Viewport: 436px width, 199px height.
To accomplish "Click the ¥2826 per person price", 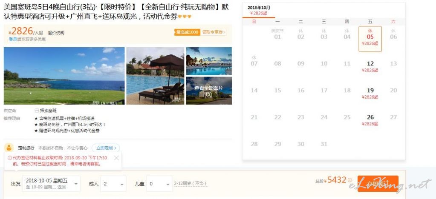I will (x=22, y=31).
